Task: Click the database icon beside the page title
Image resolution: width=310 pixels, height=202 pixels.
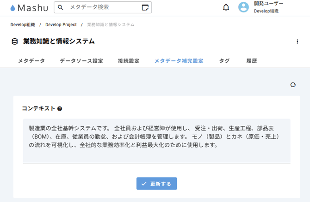Action: (14, 42)
